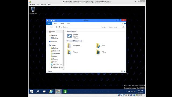Image resolution: width=172 pixels, height=97 pixels.
Task: Click the taskbar clock showing 5:24 PM
Action: pos(140,92)
